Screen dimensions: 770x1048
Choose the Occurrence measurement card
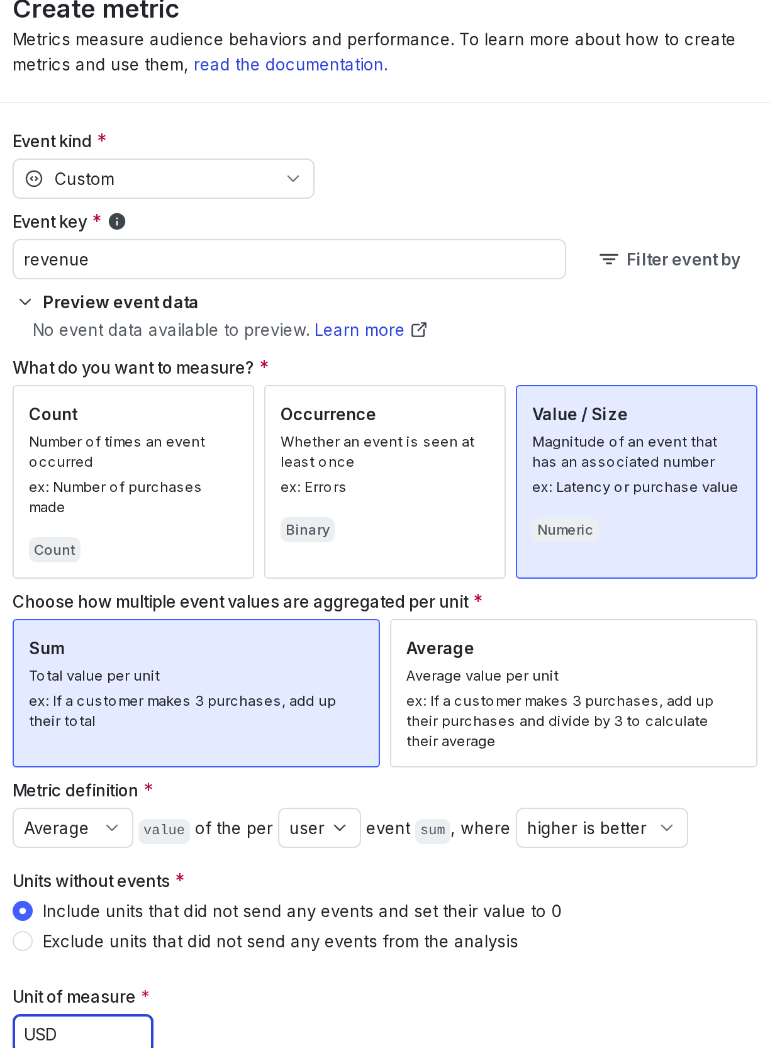(384, 481)
